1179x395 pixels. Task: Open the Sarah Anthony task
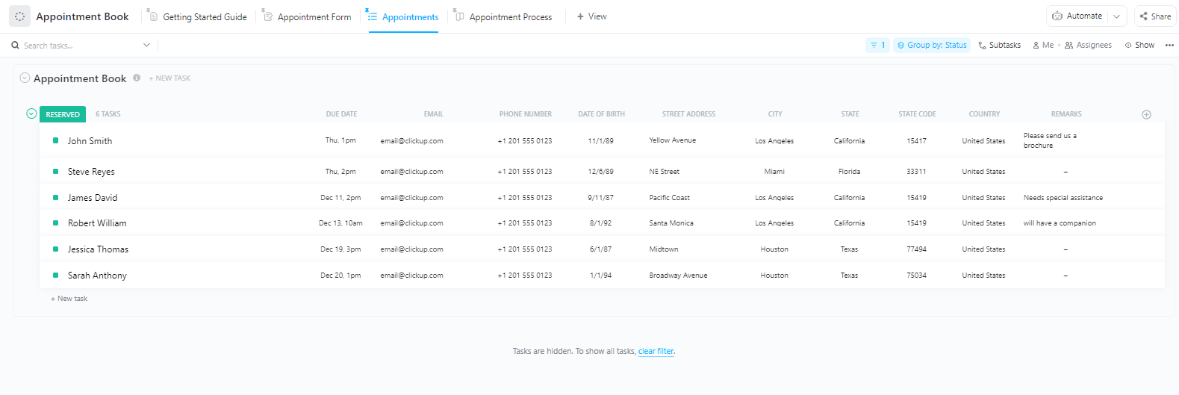pyautogui.click(x=97, y=276)
